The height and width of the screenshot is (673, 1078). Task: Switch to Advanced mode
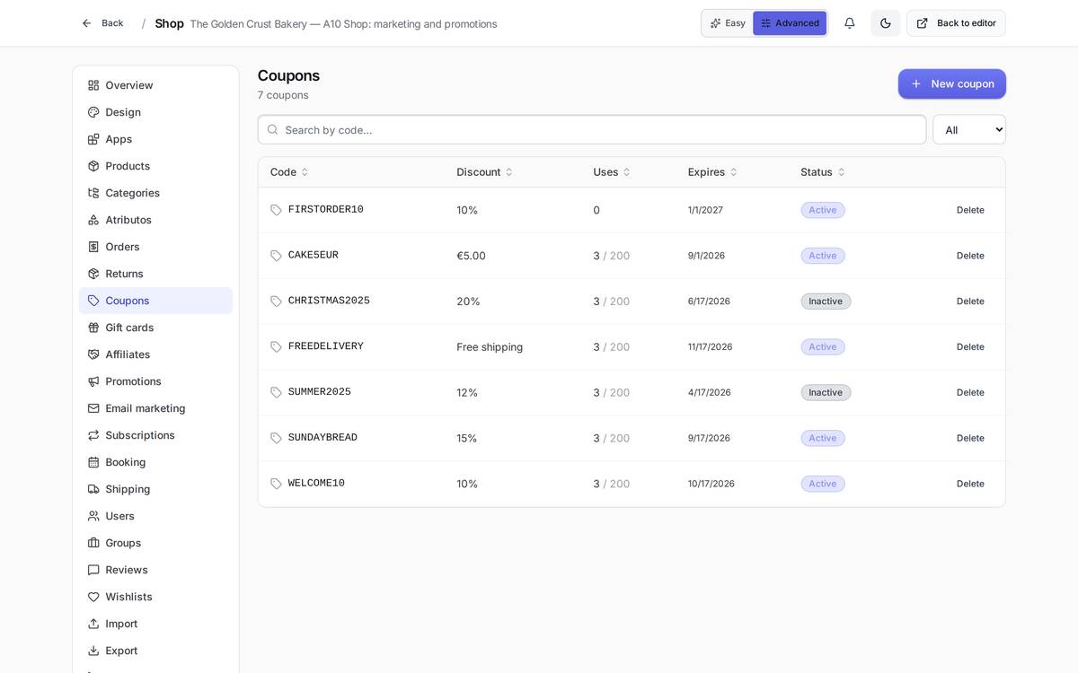(x=790, y=23)
